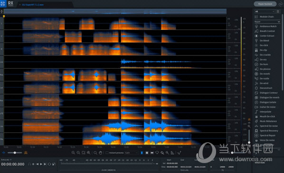Viewport: 284px width, 173px height.
Task: Open the All module filter dropdown
Action: click(265, 11)
